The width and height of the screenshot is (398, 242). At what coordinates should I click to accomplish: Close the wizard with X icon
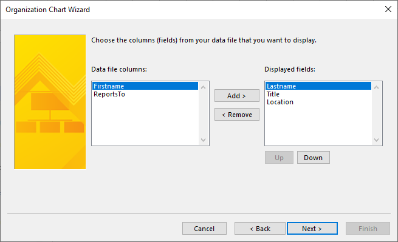388,9
